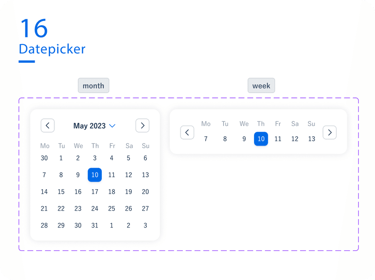
Task: Go to next week in week picker
Action: click(330, 133)
